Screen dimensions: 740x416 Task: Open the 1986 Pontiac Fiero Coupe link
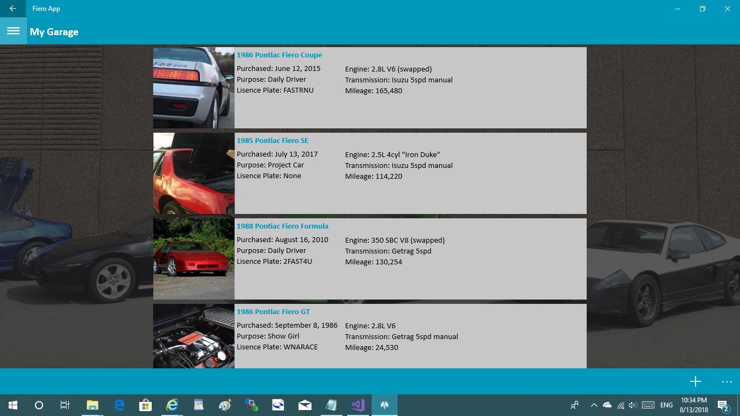click(x=280, y=55)
